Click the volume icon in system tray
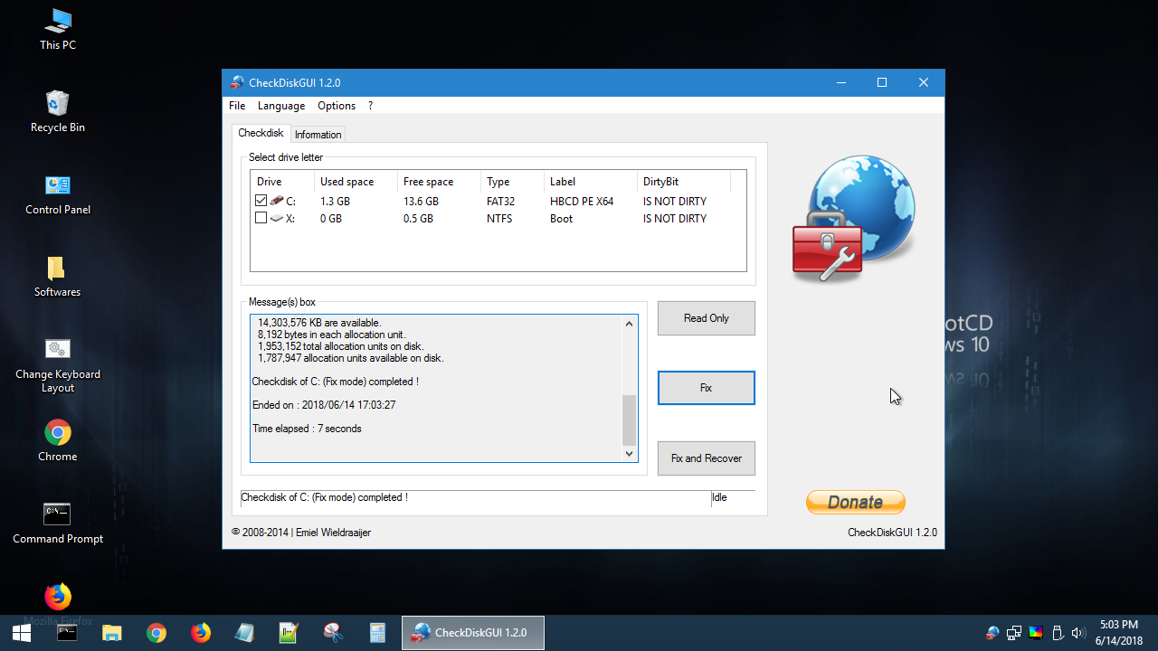Viewport: 1158px width, 651px height. click(1077, 633)
